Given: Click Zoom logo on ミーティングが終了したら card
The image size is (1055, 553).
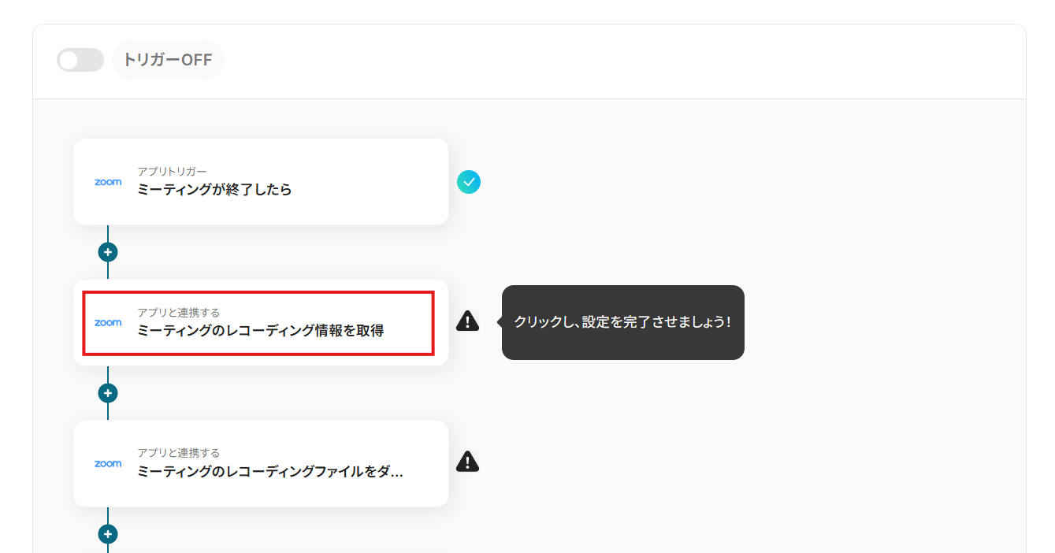Looking at the screenshot, I should coord(108,182).
